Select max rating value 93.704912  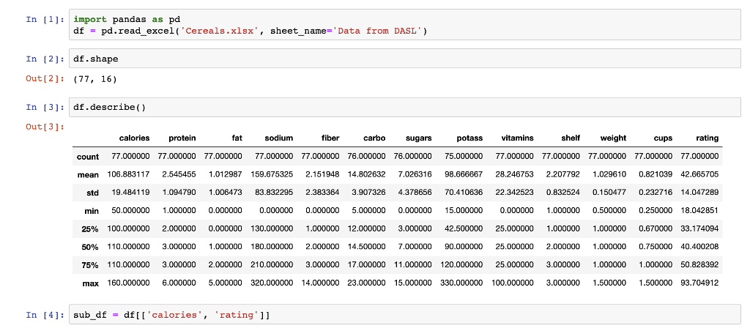[699, 283]
